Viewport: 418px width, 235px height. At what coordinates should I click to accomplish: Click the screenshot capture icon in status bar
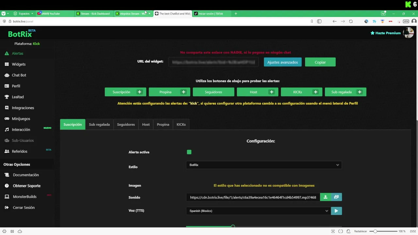click(333, 231)
